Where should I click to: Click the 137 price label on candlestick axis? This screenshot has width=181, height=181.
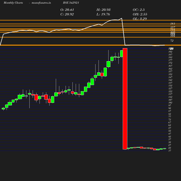171,83
